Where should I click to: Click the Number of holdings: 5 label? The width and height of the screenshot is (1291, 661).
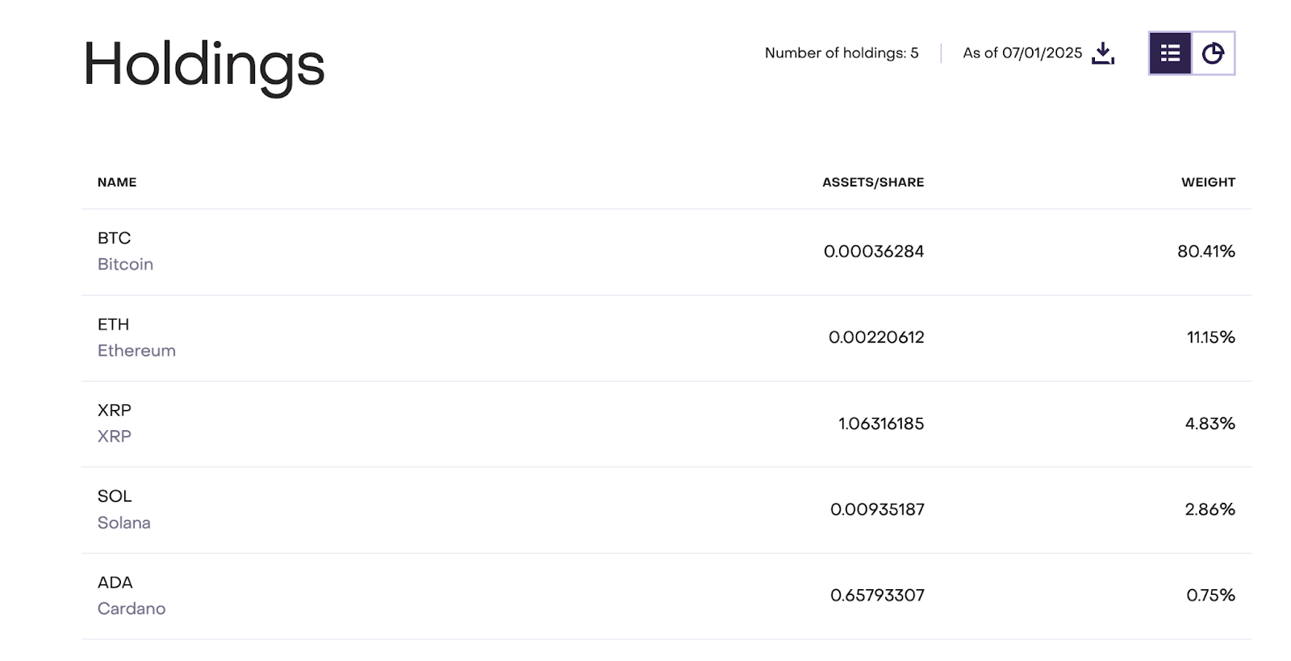(842, 53)
